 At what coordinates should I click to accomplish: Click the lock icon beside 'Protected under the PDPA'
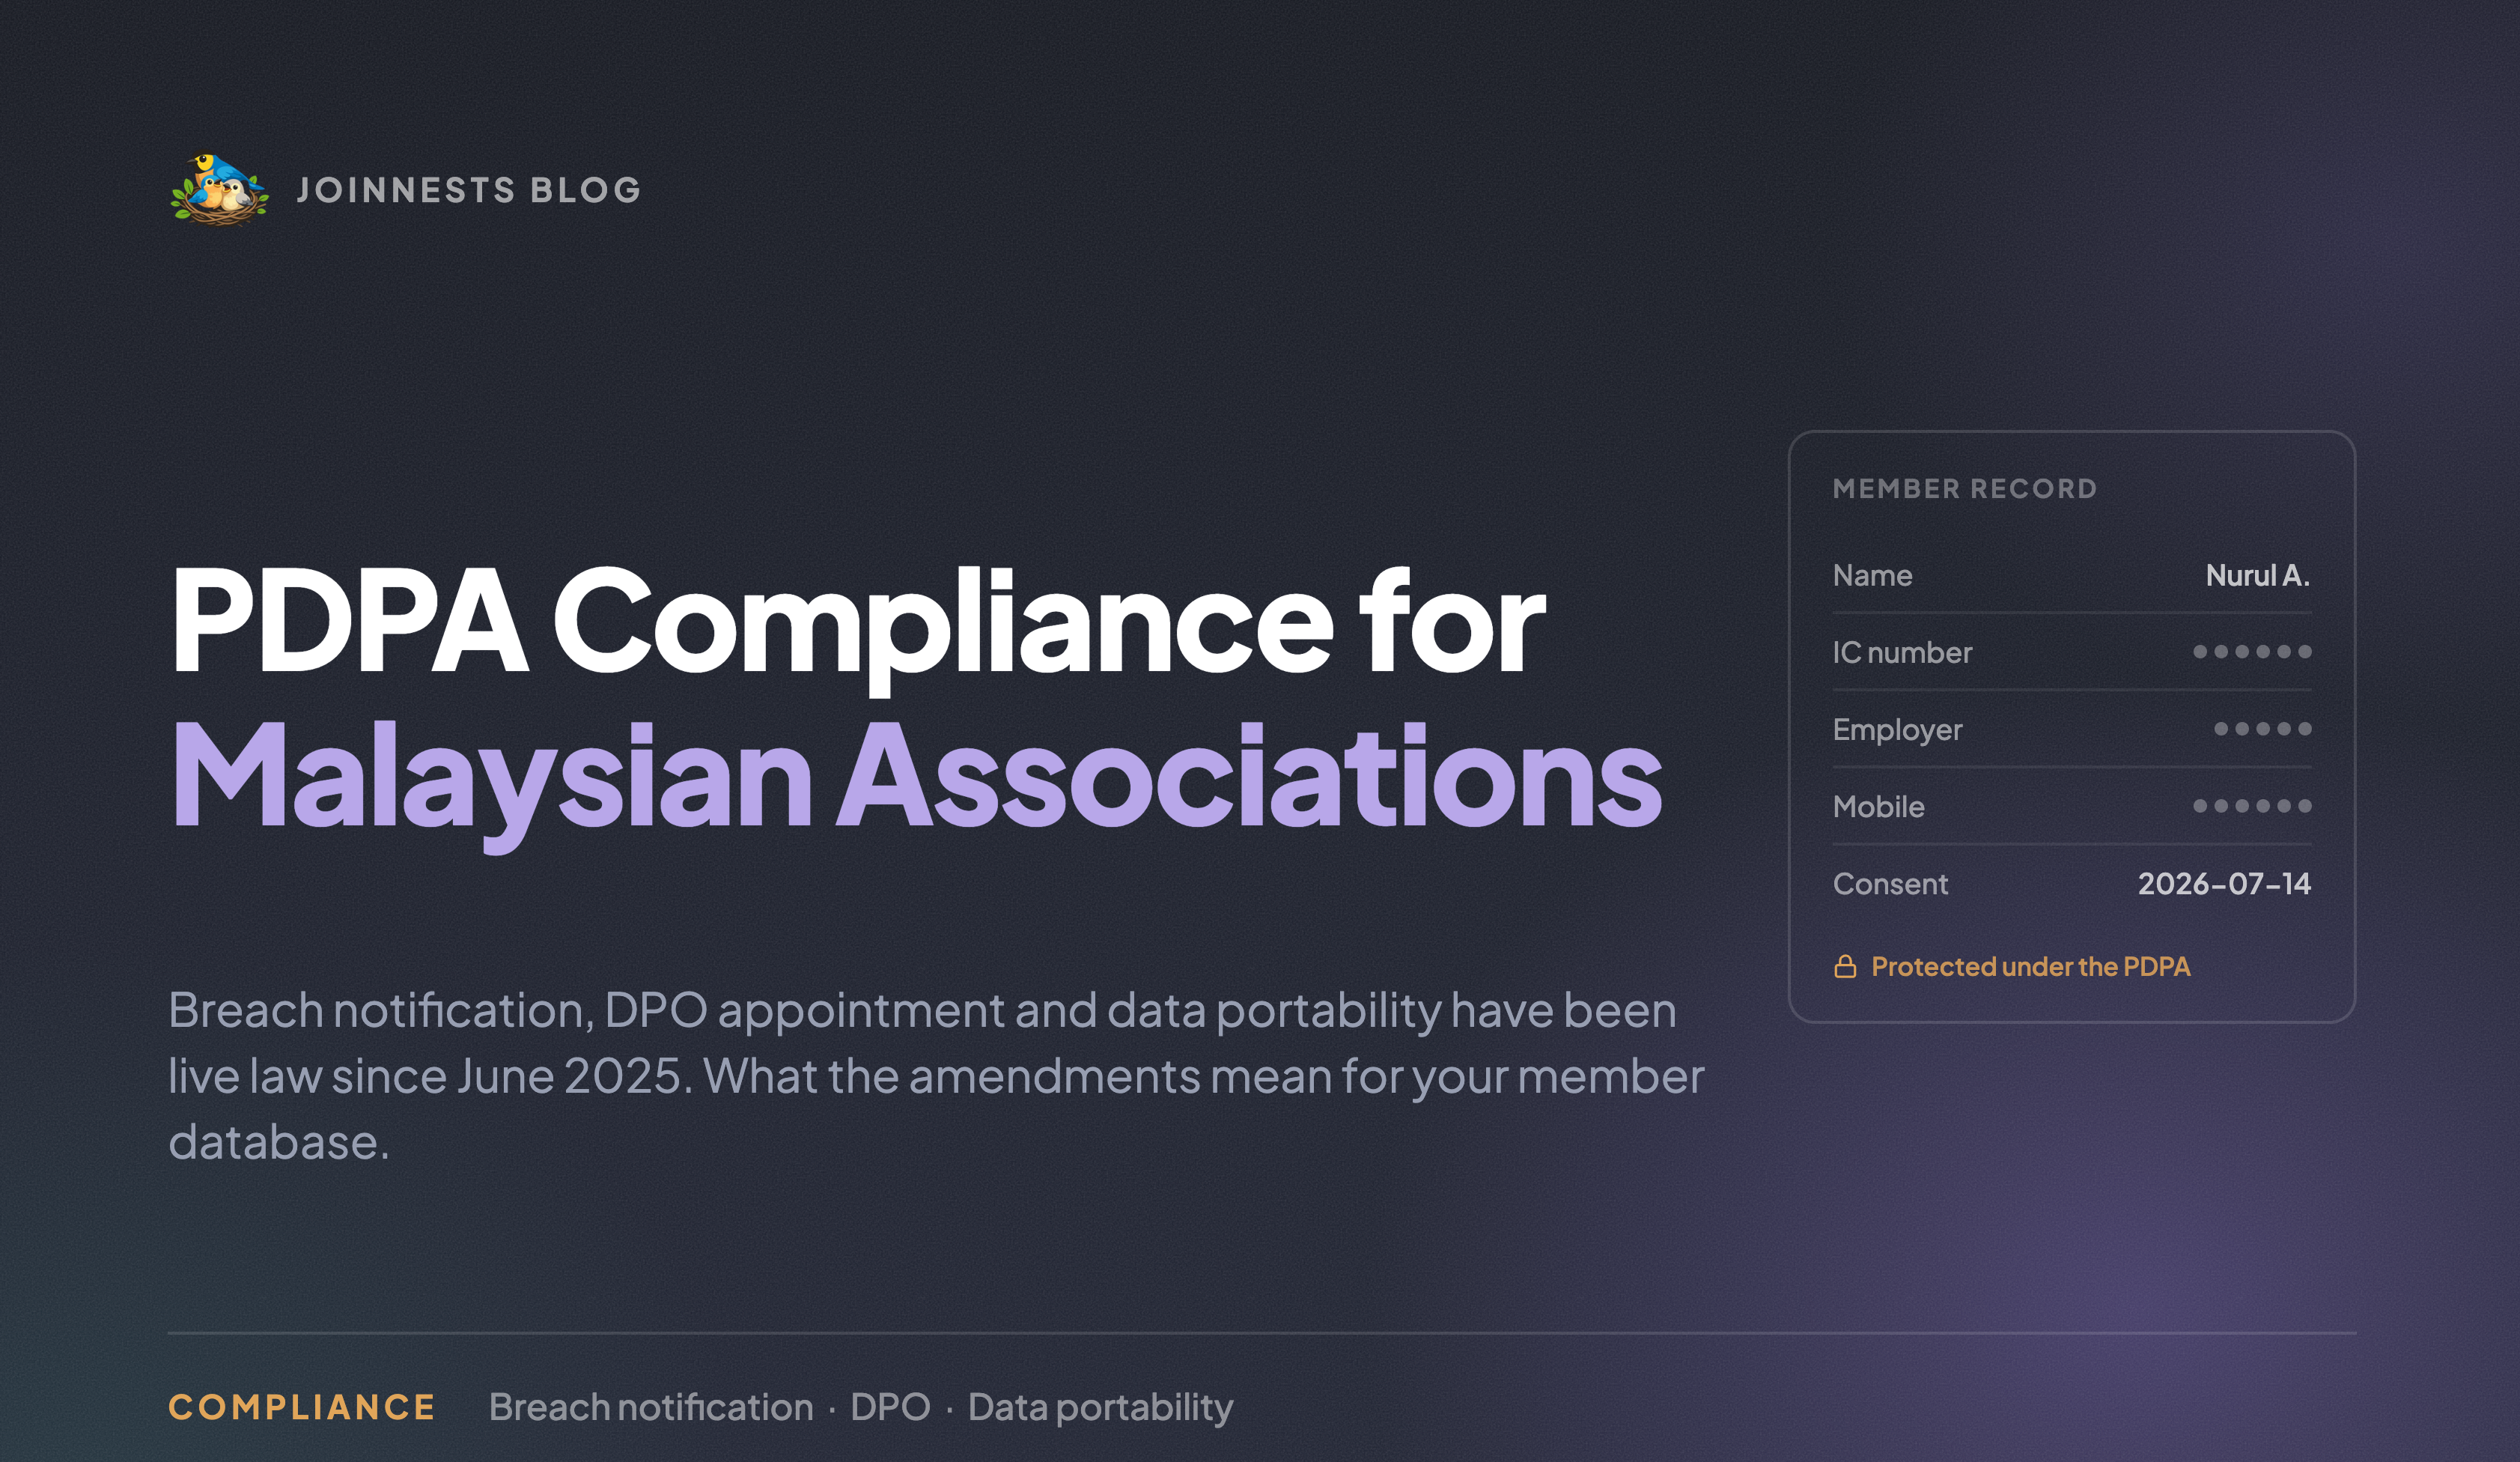[1845, 965]
